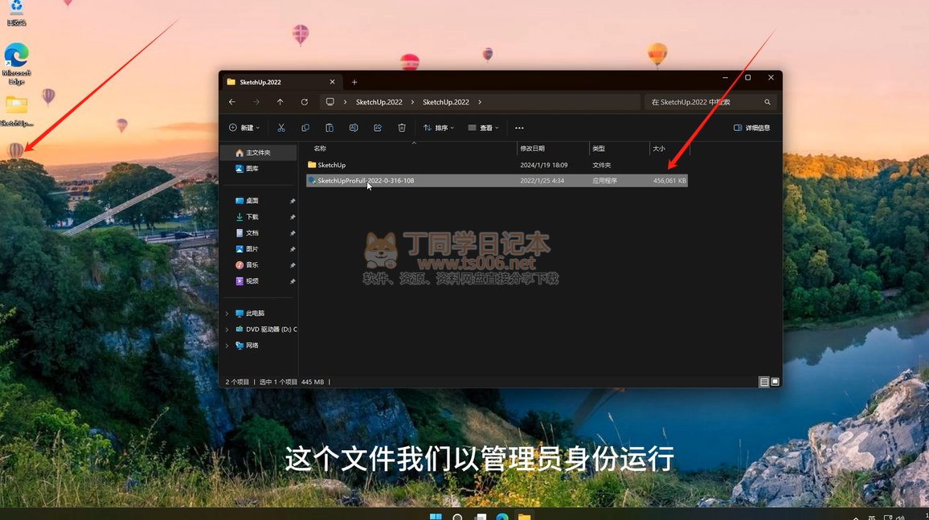Open the Windows Start button
Screen dimensions: 929x520
[436, 517]
